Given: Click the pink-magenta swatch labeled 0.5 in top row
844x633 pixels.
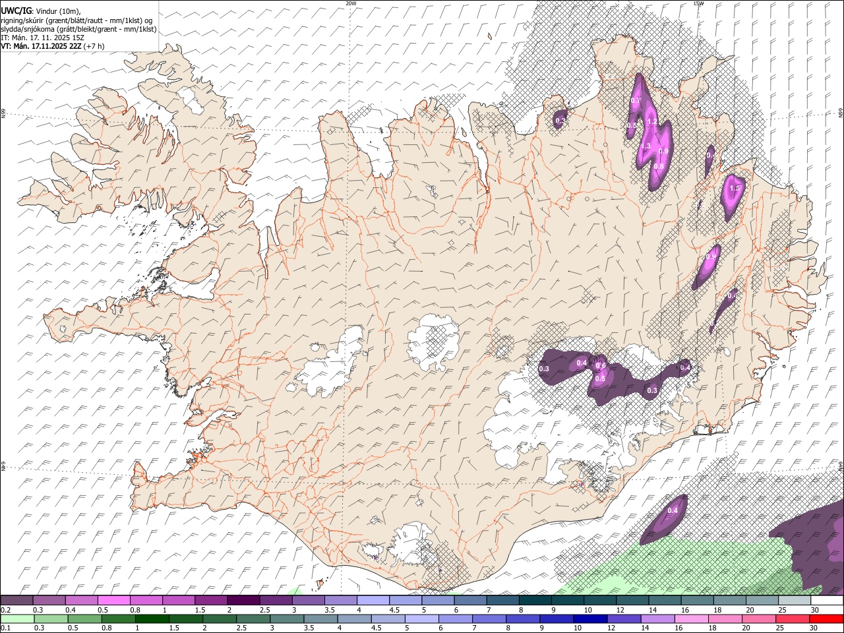Looking at the screenshot, I should (x=113, y=600).
